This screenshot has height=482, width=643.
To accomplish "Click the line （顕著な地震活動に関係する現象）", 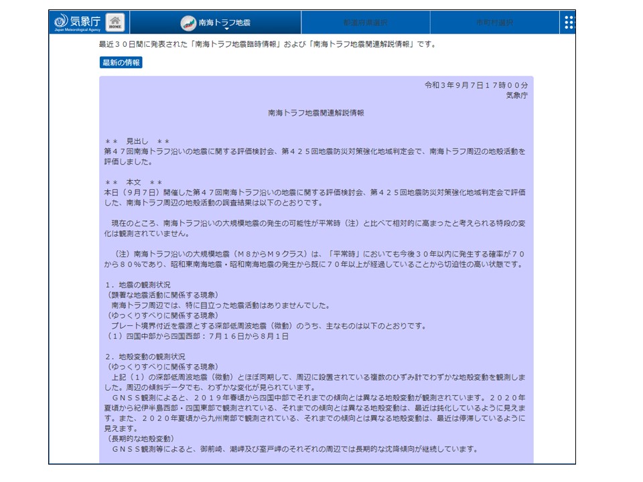I will pos(163,295).
